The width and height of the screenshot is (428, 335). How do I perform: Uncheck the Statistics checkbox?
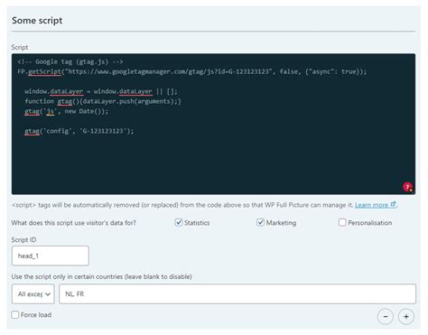coord(179,222)
